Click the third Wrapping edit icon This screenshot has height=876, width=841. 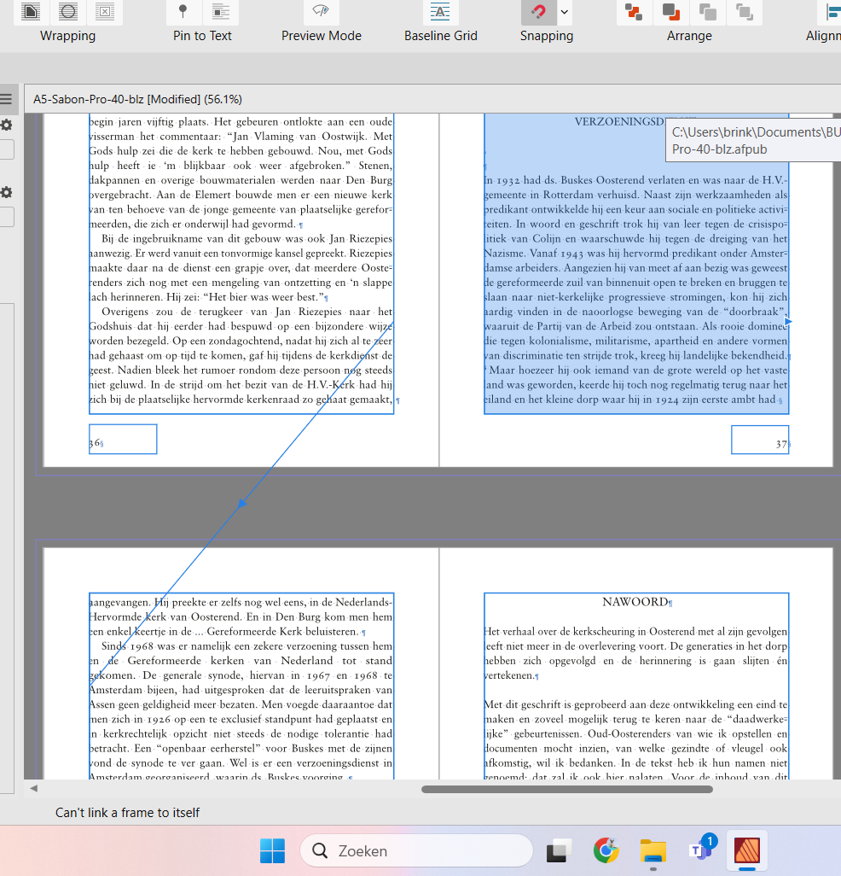point(105,12)
